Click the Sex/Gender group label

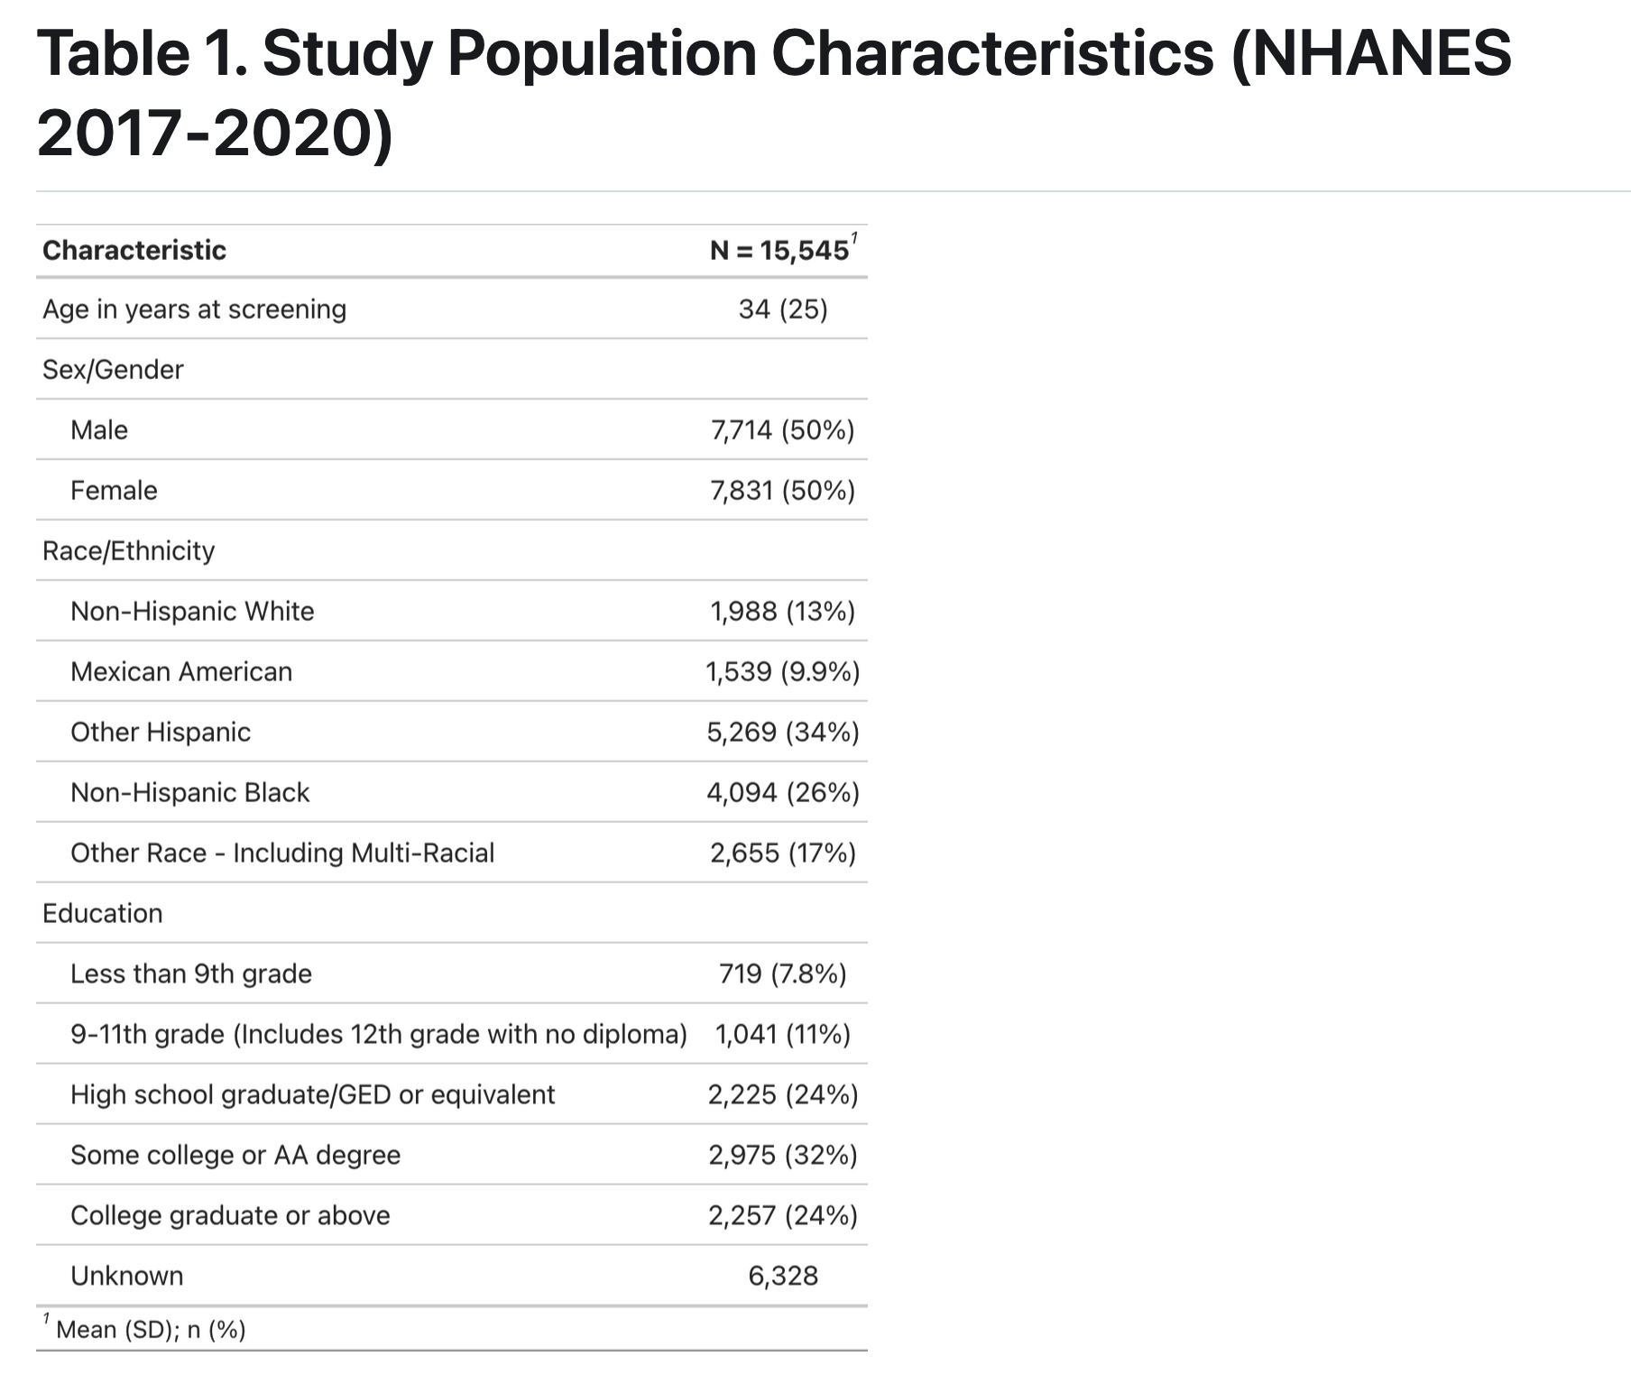(113, 370)
